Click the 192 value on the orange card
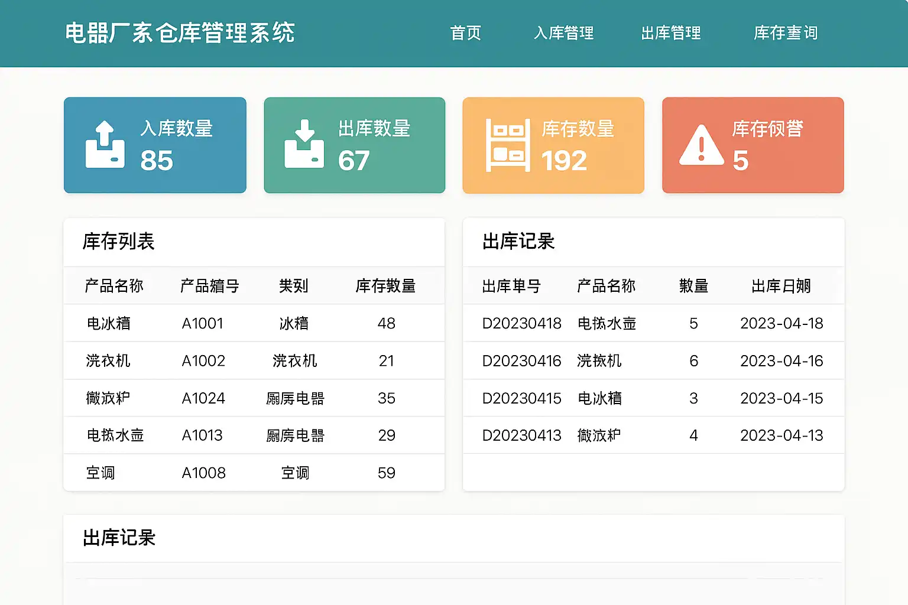This screenshot has height=605, width=908. [564, 161]
